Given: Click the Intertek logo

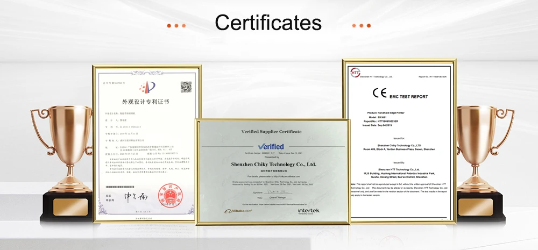Looking at the screenshot, I should [308, 211].
